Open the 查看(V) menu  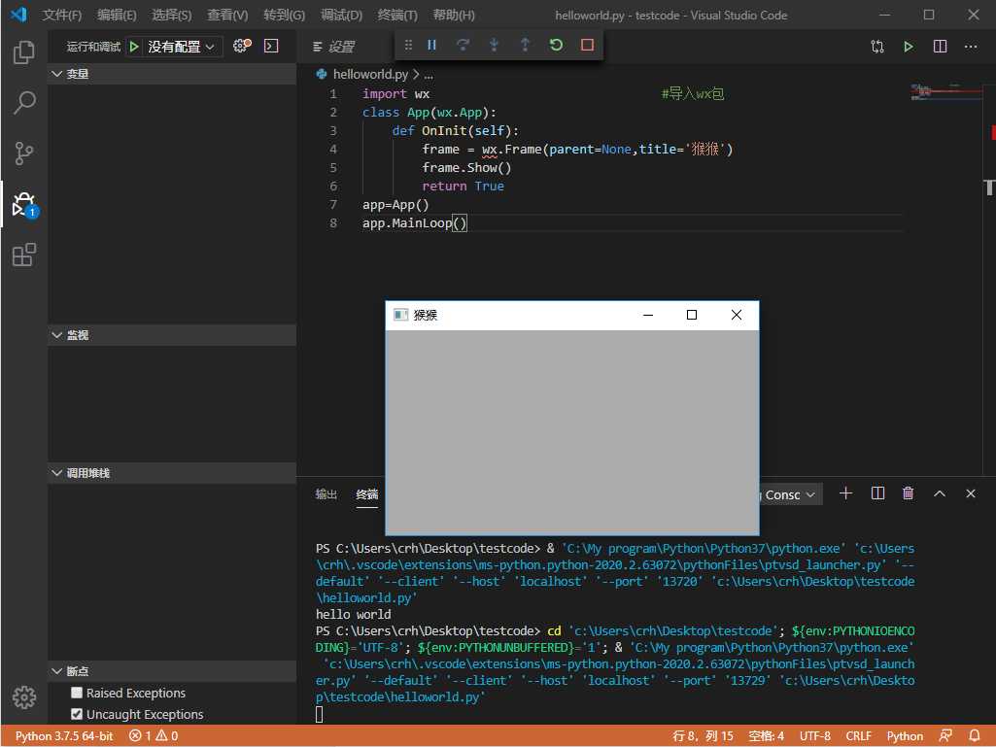point(227,15)
